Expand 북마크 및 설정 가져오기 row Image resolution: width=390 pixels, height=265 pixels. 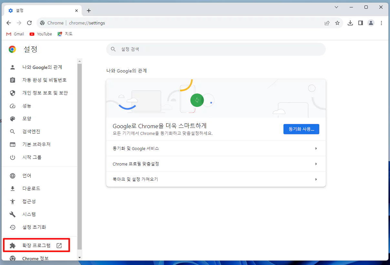click(x=216, y=179)
